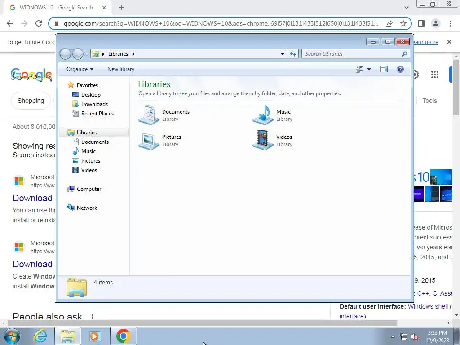Screen dimensions: 460x345
Task: Bookmark this tab with the star icon
Action: click(x=403, y=23)
